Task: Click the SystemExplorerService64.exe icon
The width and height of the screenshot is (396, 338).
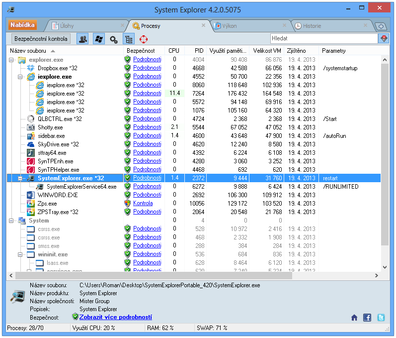Action: click(40, 187)
